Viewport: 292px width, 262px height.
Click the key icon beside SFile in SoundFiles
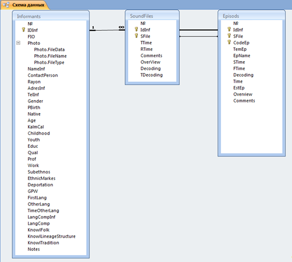(x=136, y=36)
